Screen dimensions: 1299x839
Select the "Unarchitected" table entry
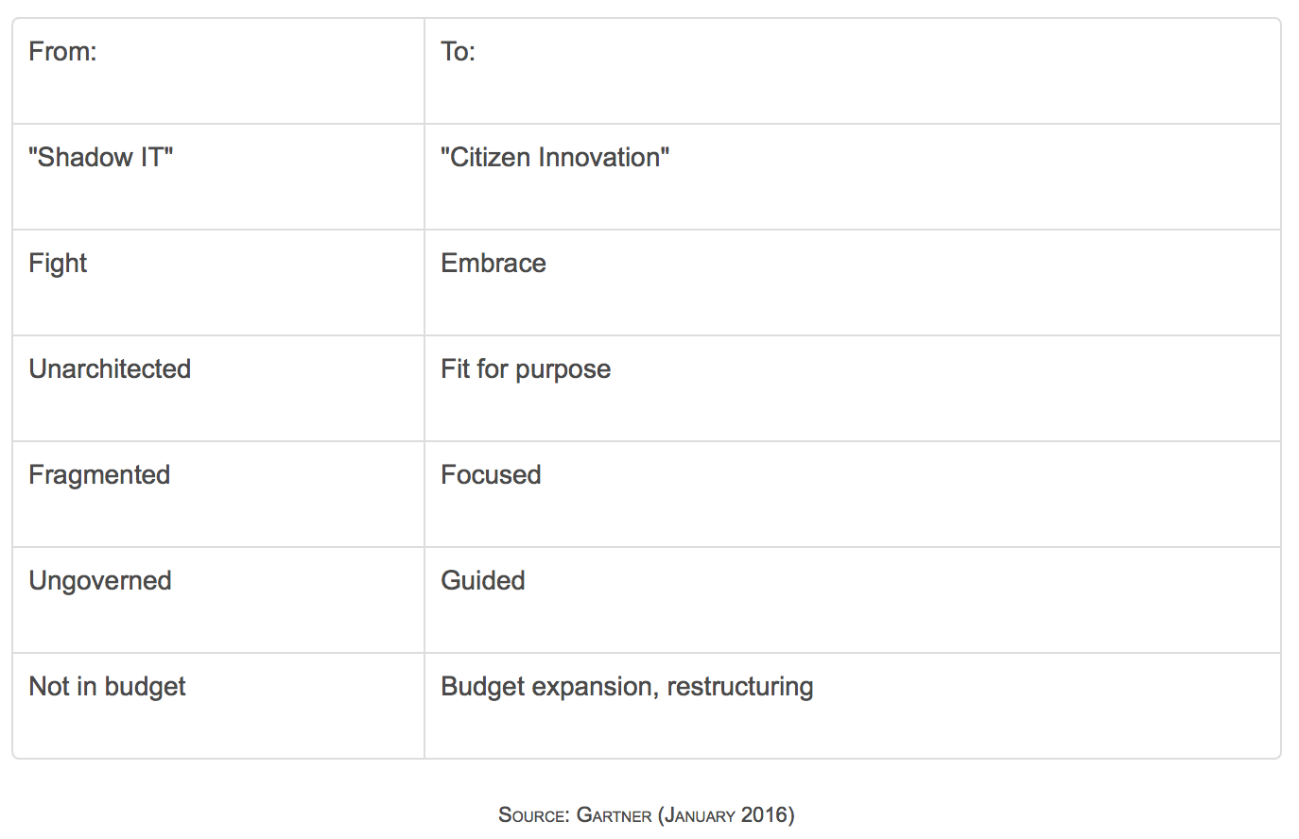click(110, 369)
